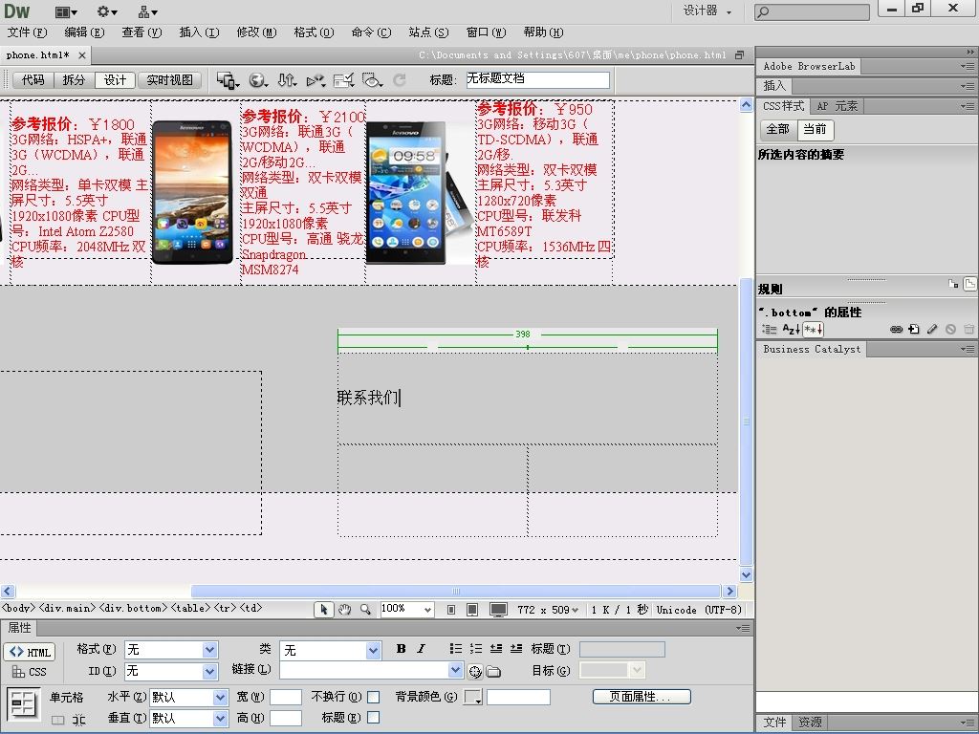Click the preview in browser globe icon
The width and height of the screenshot is (979, 734).
(x=258, y=80)
